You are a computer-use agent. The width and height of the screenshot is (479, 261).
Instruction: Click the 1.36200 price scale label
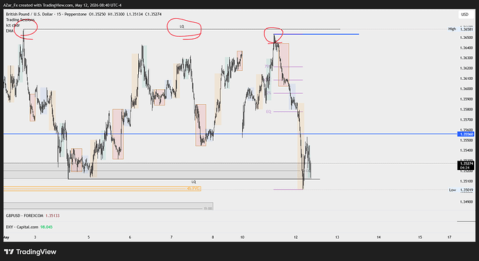tap(467, 68)
